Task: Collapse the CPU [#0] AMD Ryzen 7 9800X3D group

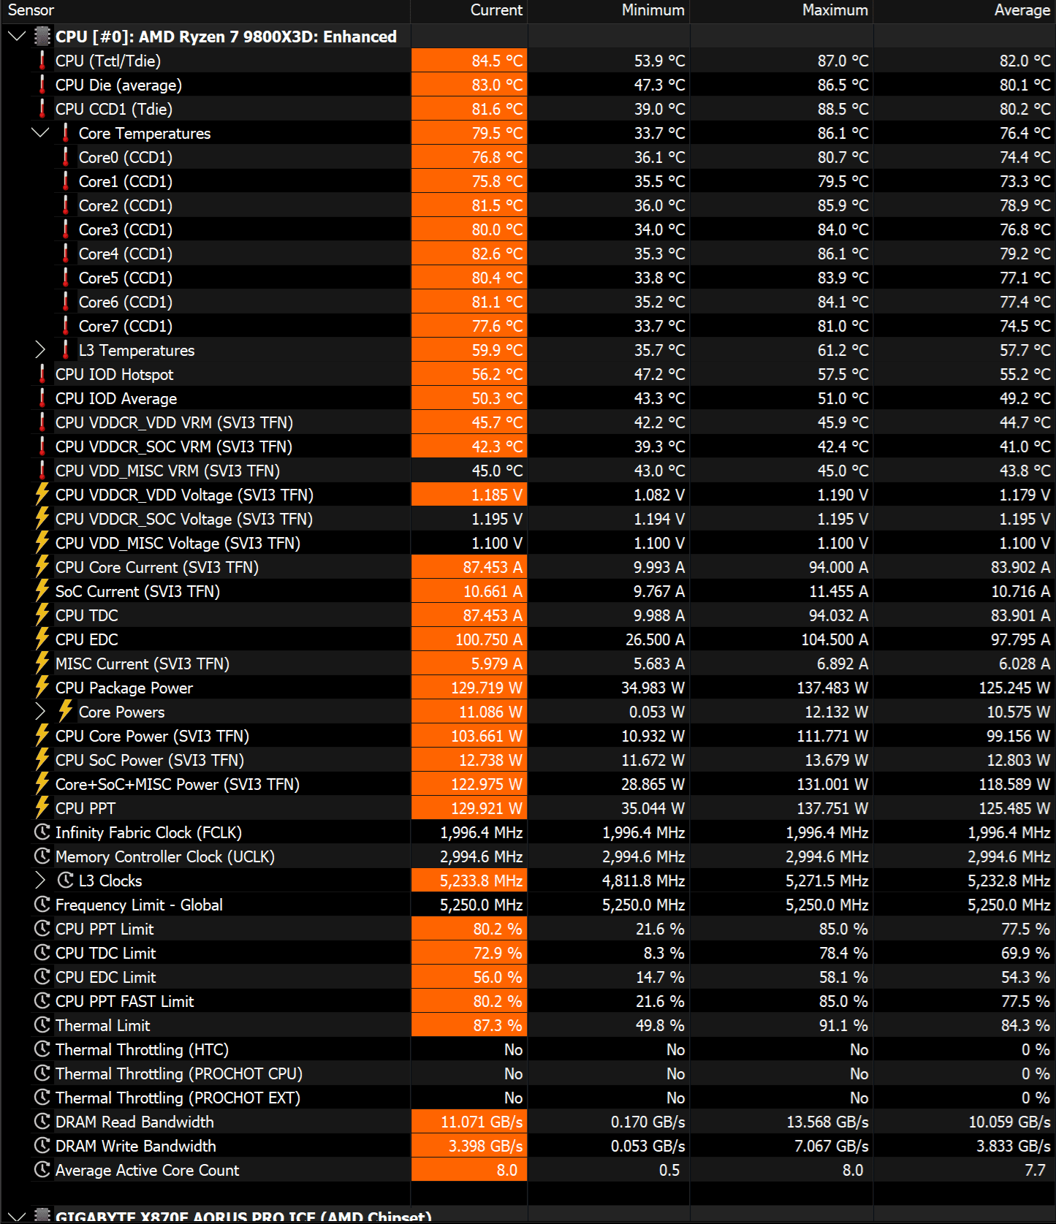Action: tap(16, 37)
